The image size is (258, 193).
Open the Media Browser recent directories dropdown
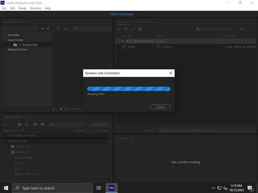[20, 29]
